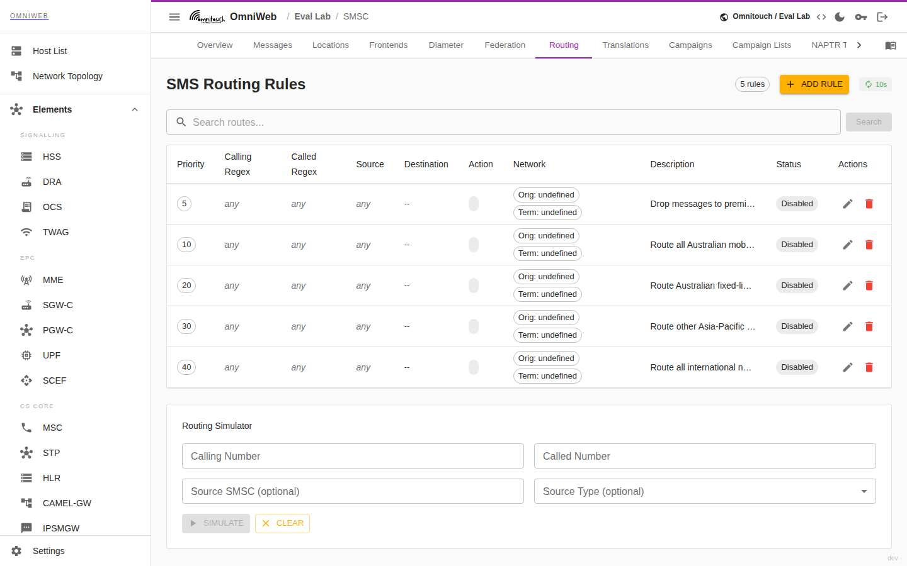Edit the priority 20 routing rule
Screen dimensions: 907x566
[x=848, y=286]
